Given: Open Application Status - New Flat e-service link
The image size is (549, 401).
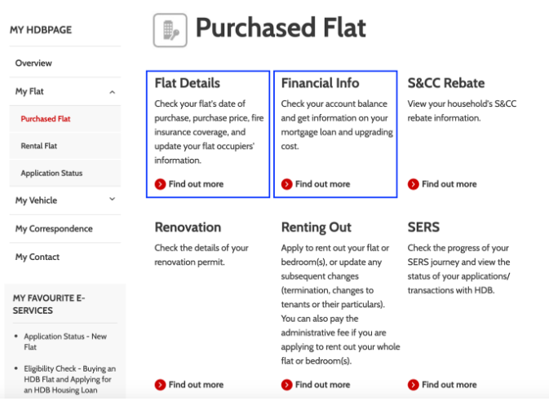Looking at the screenshot, I should click(x=65, y=342).
